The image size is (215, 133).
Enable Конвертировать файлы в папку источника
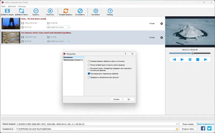pyautogui.click(x=89, y=61)
